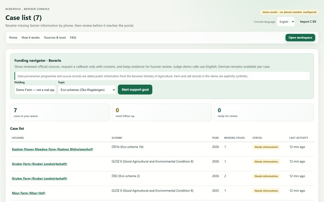Click the LAST ACTIVITY column header
This screenshot has height=202, width=324.
[x=299, y=138]
